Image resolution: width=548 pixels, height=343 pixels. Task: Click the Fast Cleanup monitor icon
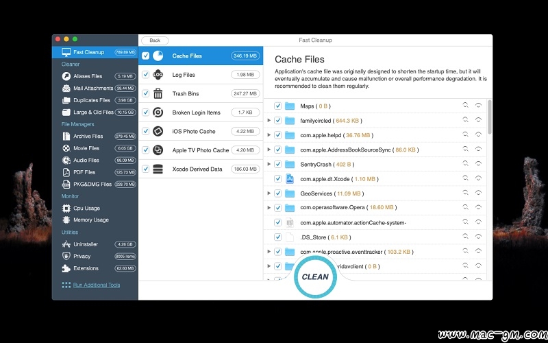[66, 52]
